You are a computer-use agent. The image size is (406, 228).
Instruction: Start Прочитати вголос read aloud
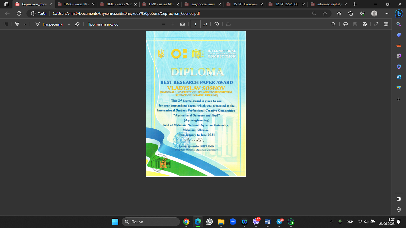(x=103, y=24)
